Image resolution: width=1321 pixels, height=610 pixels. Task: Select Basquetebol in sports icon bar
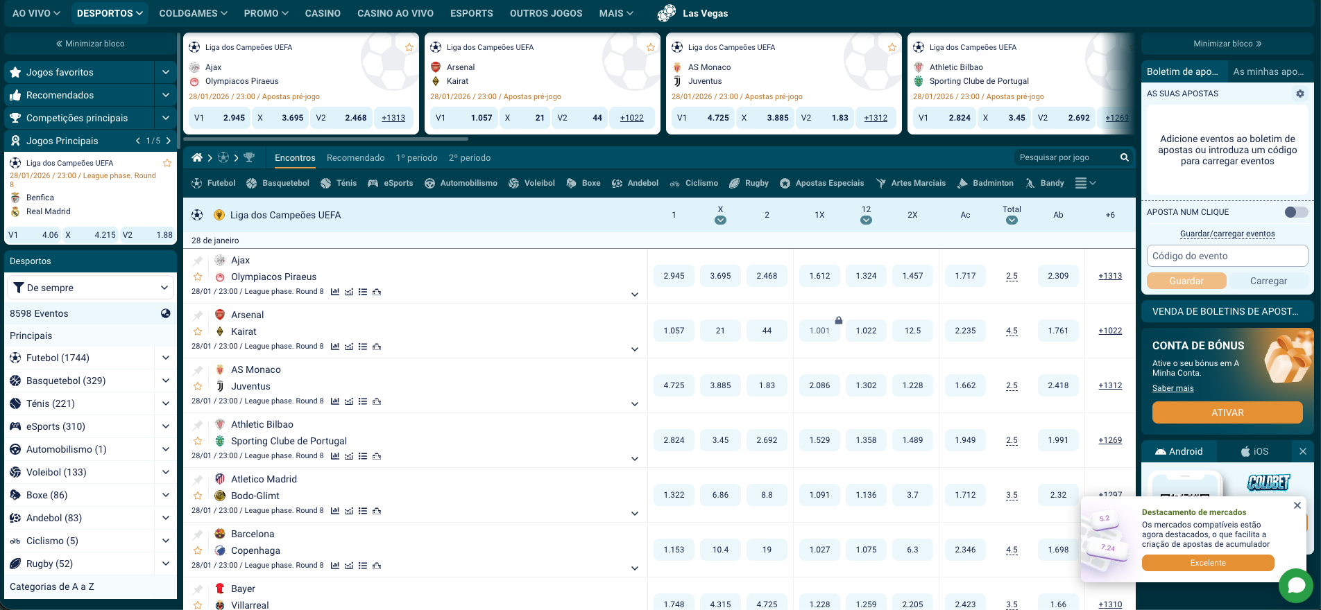pos(278,183)
